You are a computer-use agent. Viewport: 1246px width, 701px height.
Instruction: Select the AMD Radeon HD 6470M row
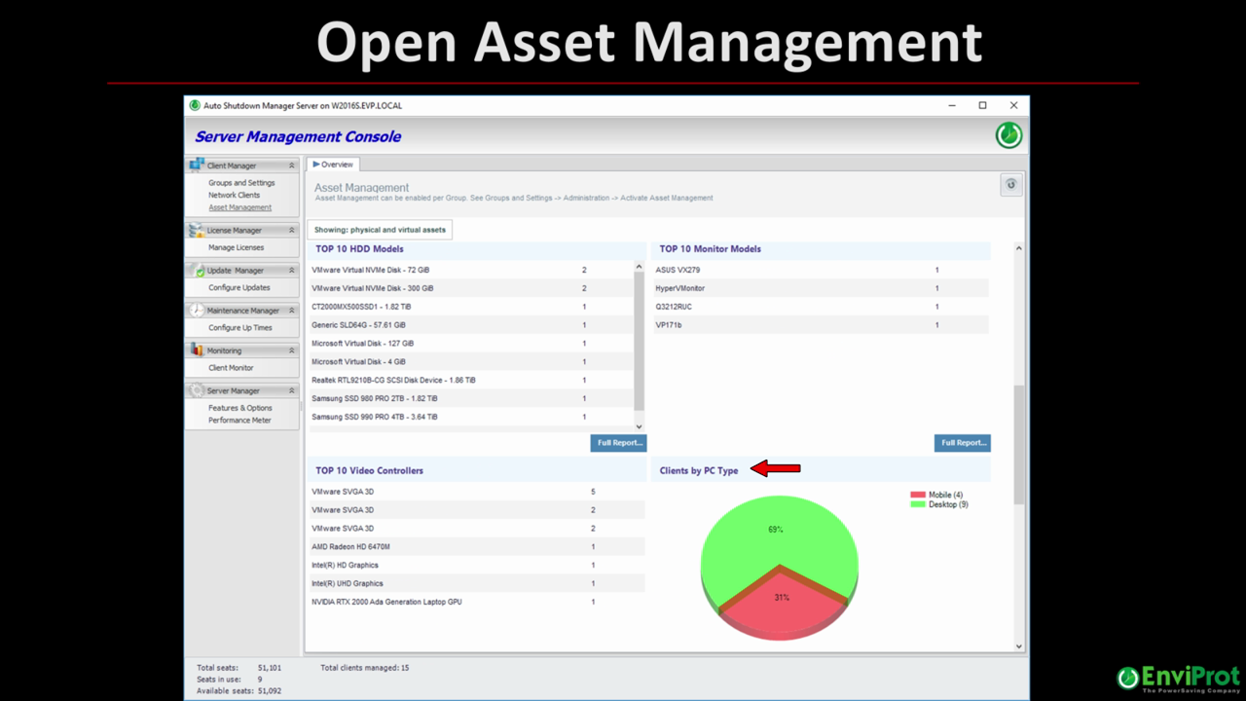pos(476,546)
